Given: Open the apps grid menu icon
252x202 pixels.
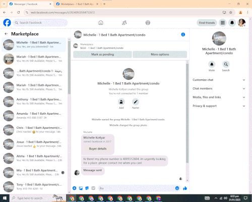Looking at the screenshot, I should pos(223,23).
